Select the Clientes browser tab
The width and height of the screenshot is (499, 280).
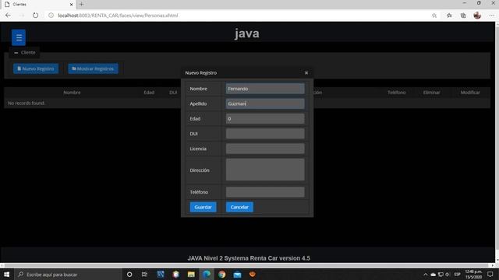(x=38, y=5)
